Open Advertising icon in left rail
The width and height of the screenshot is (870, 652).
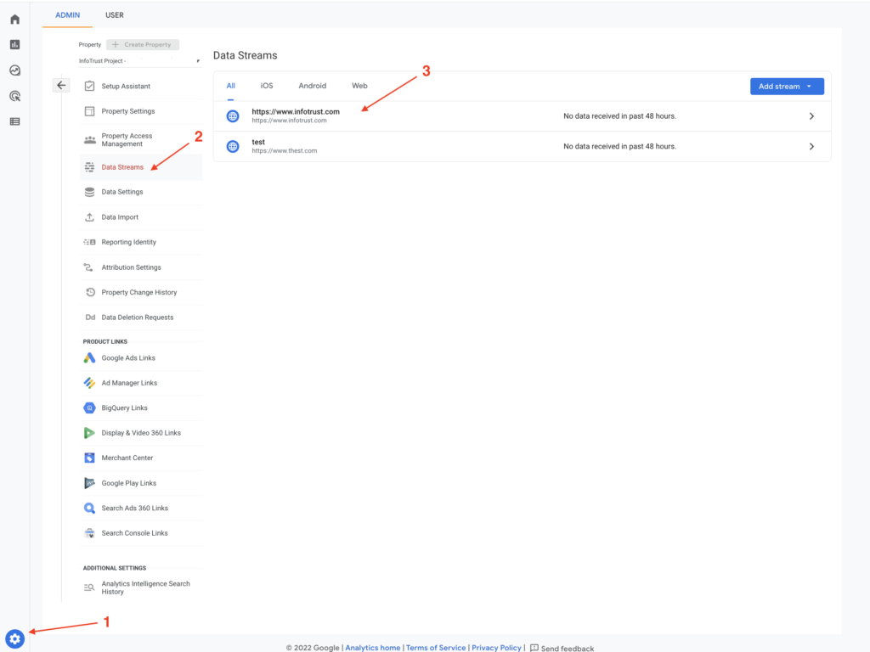tap(14, 96)
